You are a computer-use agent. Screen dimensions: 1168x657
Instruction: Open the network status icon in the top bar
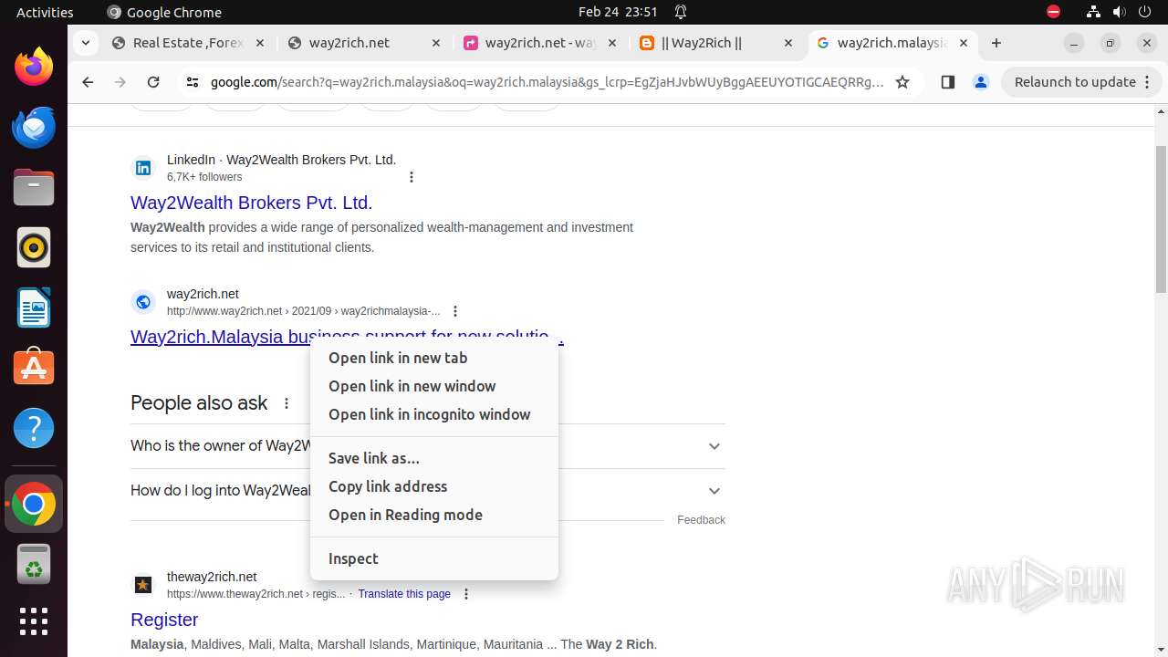point(1093,12)
